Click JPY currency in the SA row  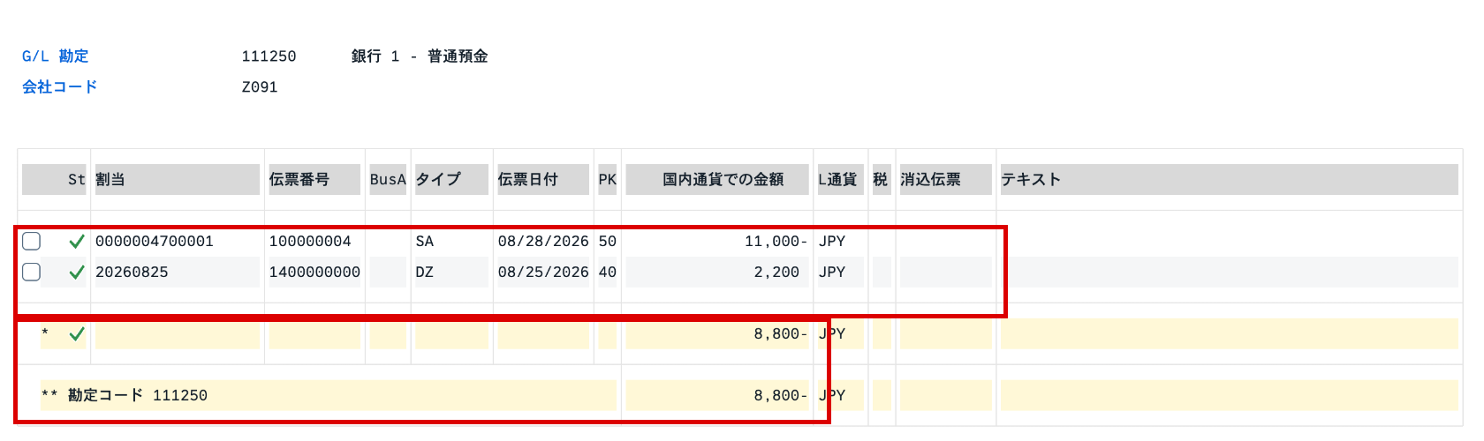[x=832, y=241]
